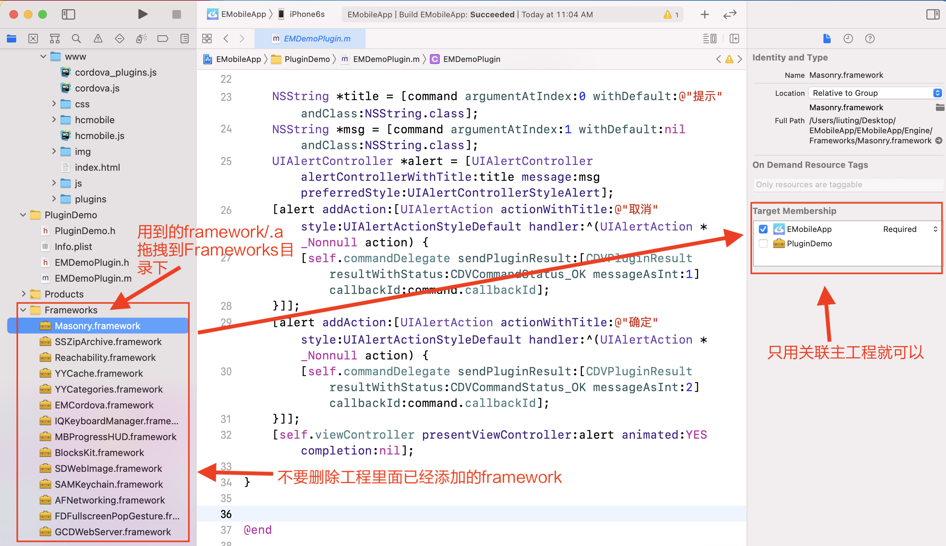Show the History inspector clock icon
946x546 pixels.
tap(848, 38)
